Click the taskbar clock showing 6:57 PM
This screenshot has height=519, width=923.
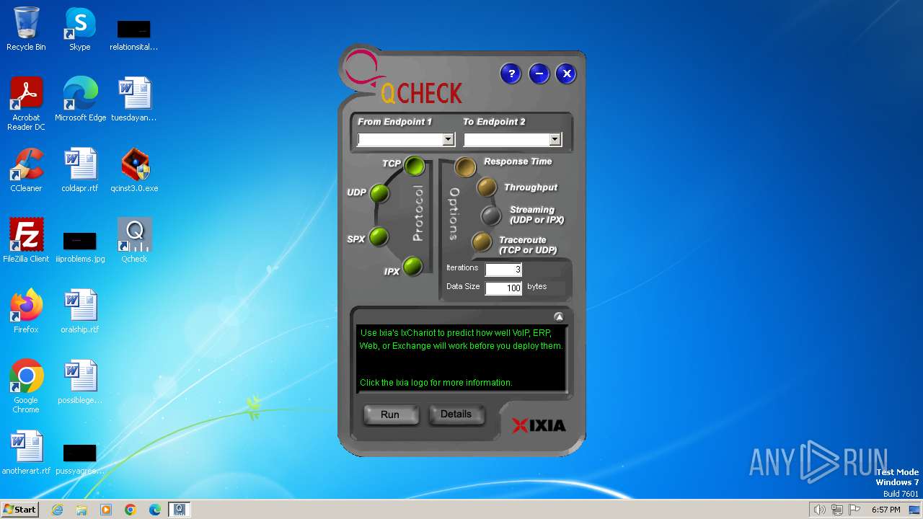click(x=886, y=510)
